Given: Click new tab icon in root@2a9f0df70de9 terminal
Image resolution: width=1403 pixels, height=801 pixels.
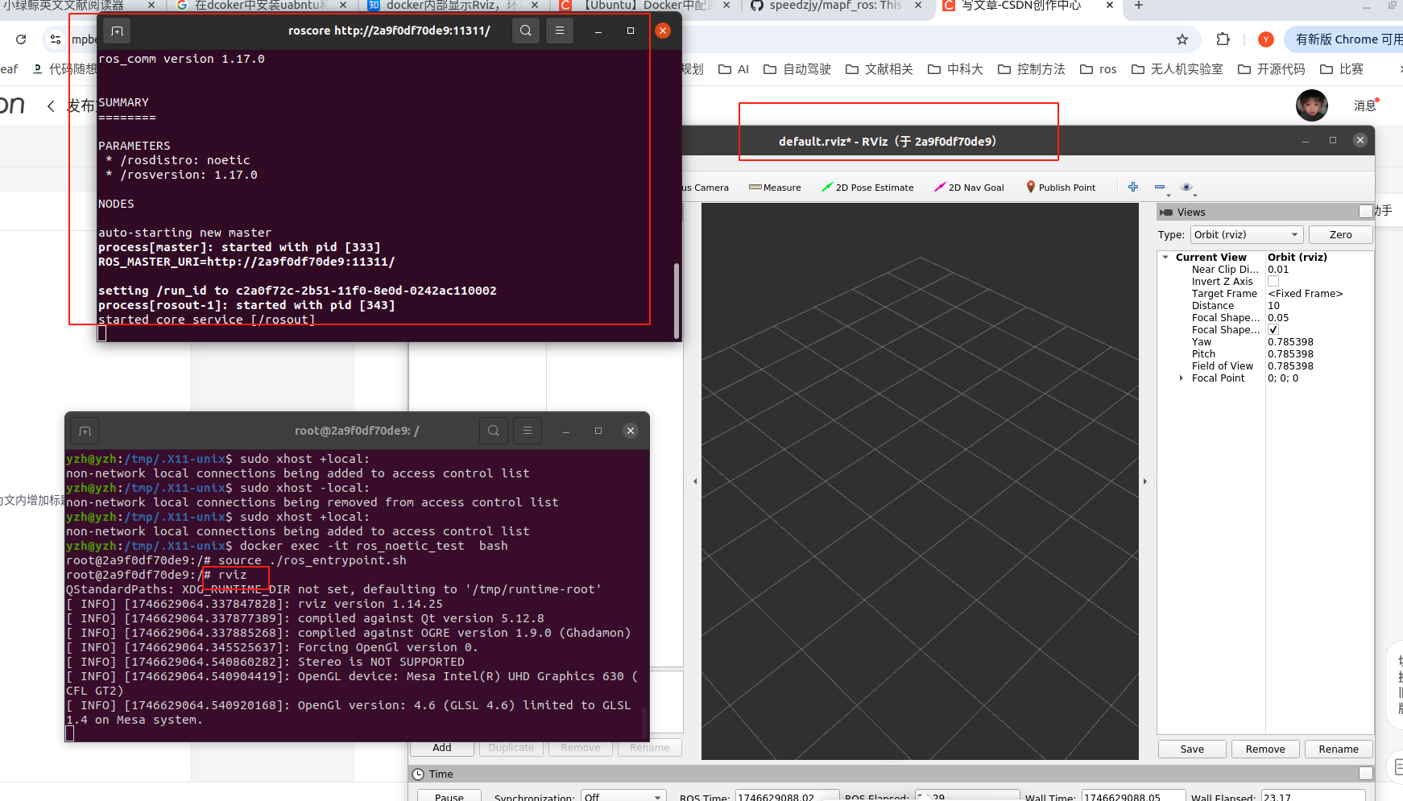Looking at the screenshot, I should click(x=85, y=431).
